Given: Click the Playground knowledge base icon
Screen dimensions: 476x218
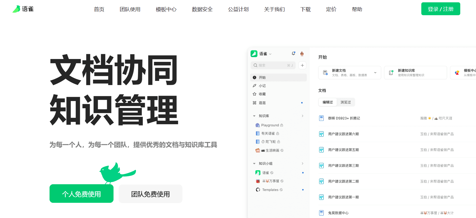Looking at the screenshot, I should point(257,125).
